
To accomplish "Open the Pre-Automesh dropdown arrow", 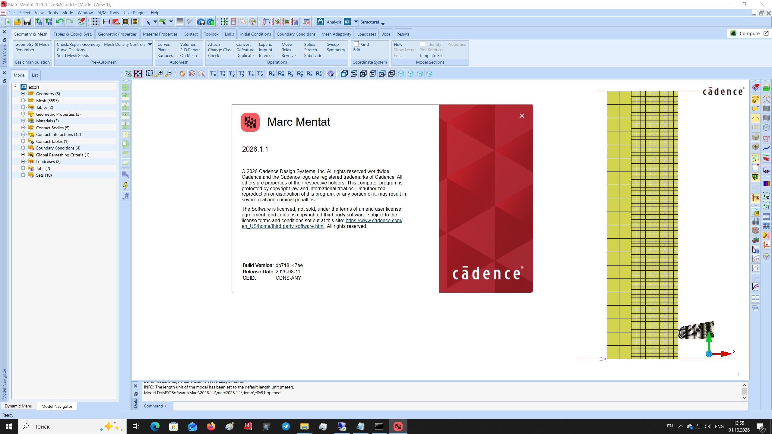I will tap(149, 44).
